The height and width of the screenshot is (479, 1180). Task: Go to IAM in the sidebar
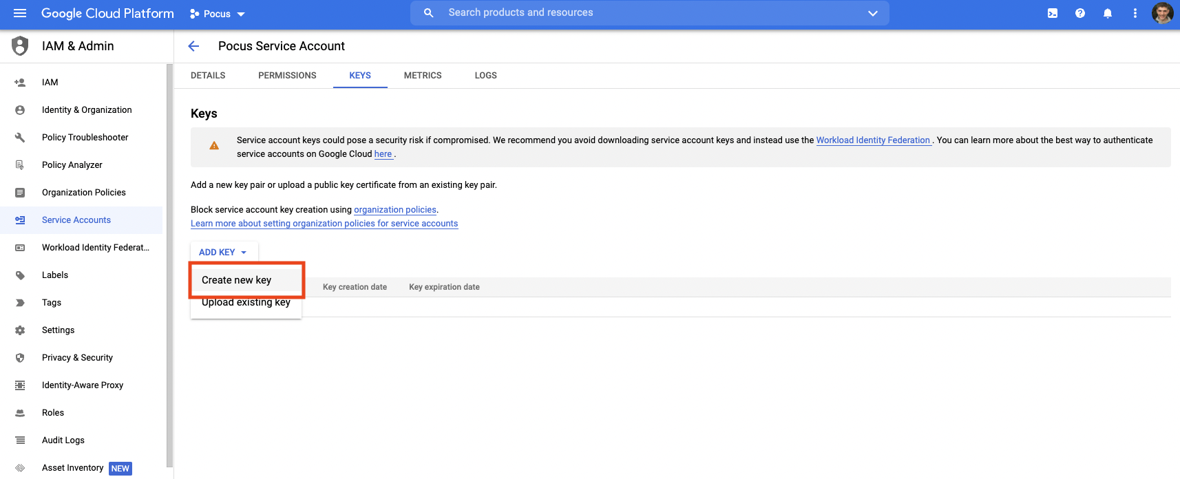coord(81,83)
